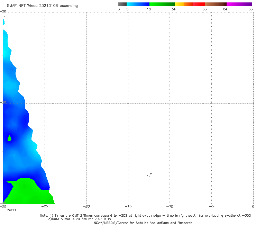Image resolution: width=256 pixels, height=225 pixels.
Task: Click the note line starting 'Note: 1) Times are GMT'
Action: [145, 216]
